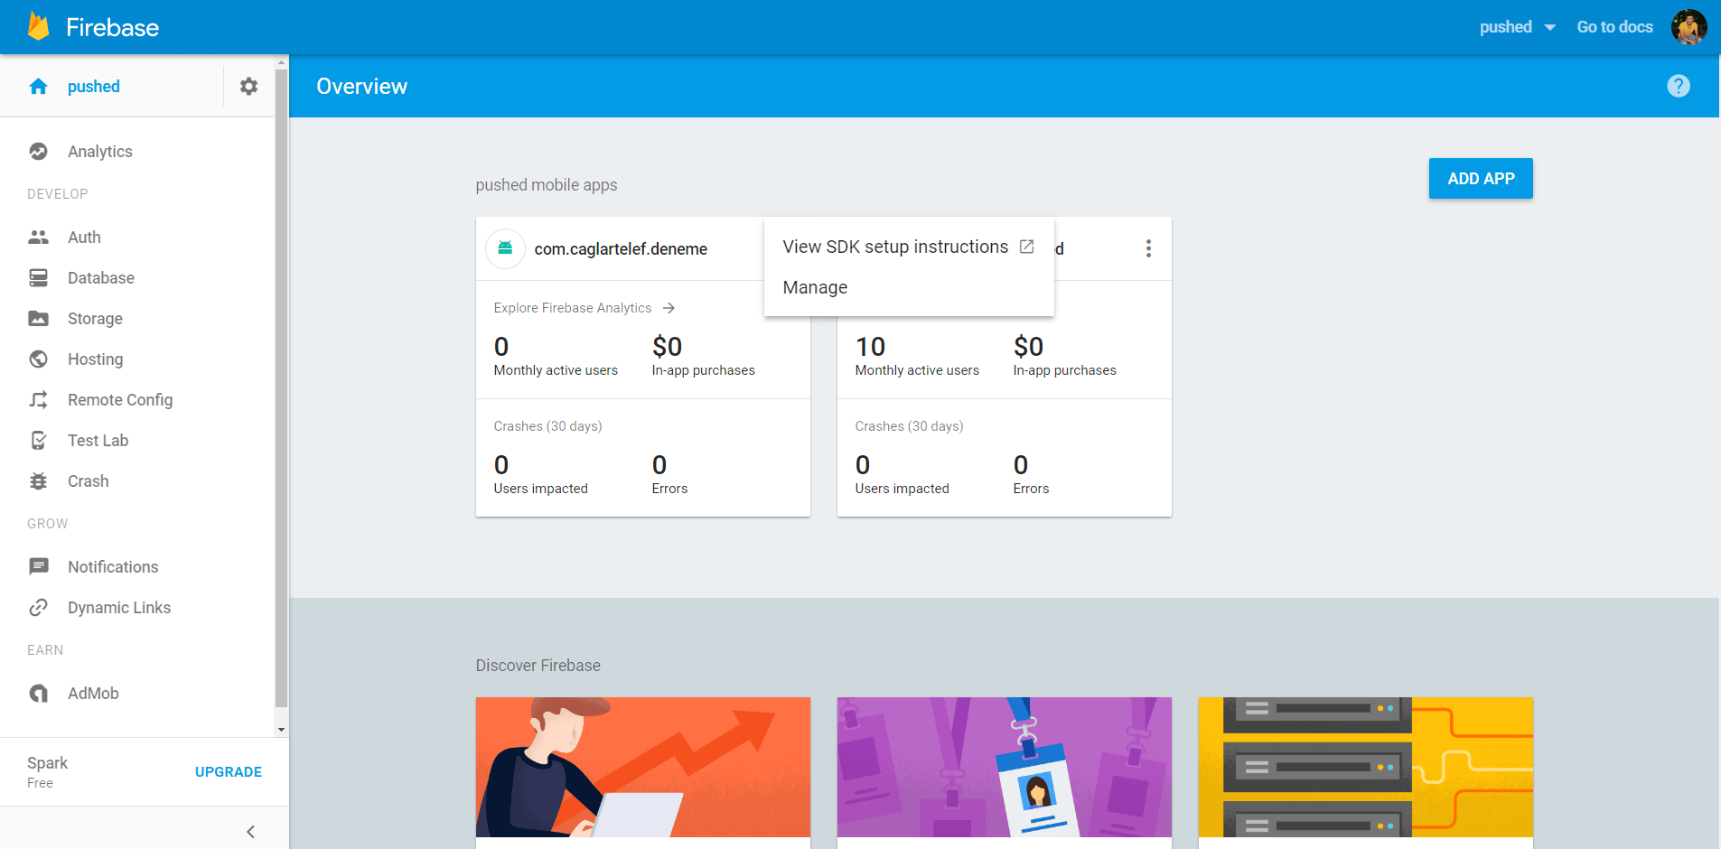
Task: Click the Notifications message icon
Action: click(x=38, y=567)
